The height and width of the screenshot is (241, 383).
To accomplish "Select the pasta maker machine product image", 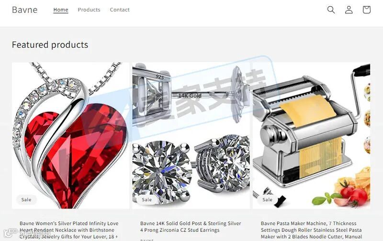I will click(312, 135).
